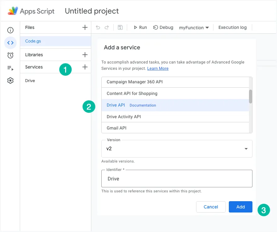Open the Version dropdown showing v2
The width and height of the screenshot is (277, 232).
[176, 149]
